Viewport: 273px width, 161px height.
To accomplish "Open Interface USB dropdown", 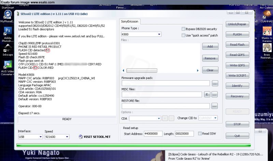I will [x=40, y=137].
